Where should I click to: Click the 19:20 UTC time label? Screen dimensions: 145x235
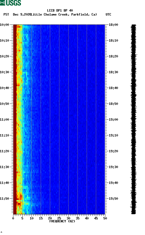[x=113, y=151]
